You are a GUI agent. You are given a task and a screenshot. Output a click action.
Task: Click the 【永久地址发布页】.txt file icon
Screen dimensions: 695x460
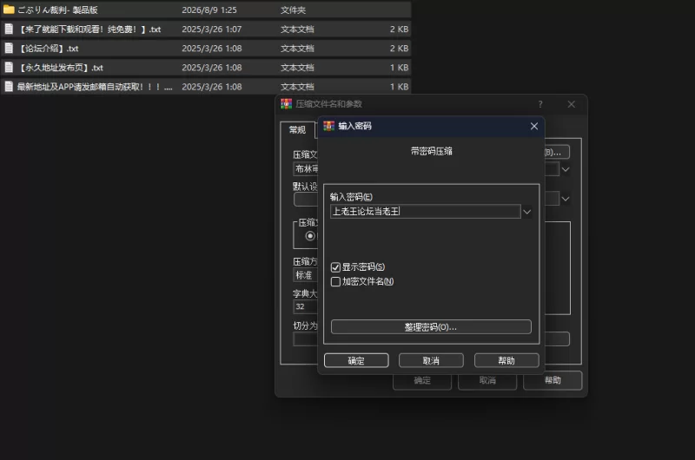click(9, 68)
